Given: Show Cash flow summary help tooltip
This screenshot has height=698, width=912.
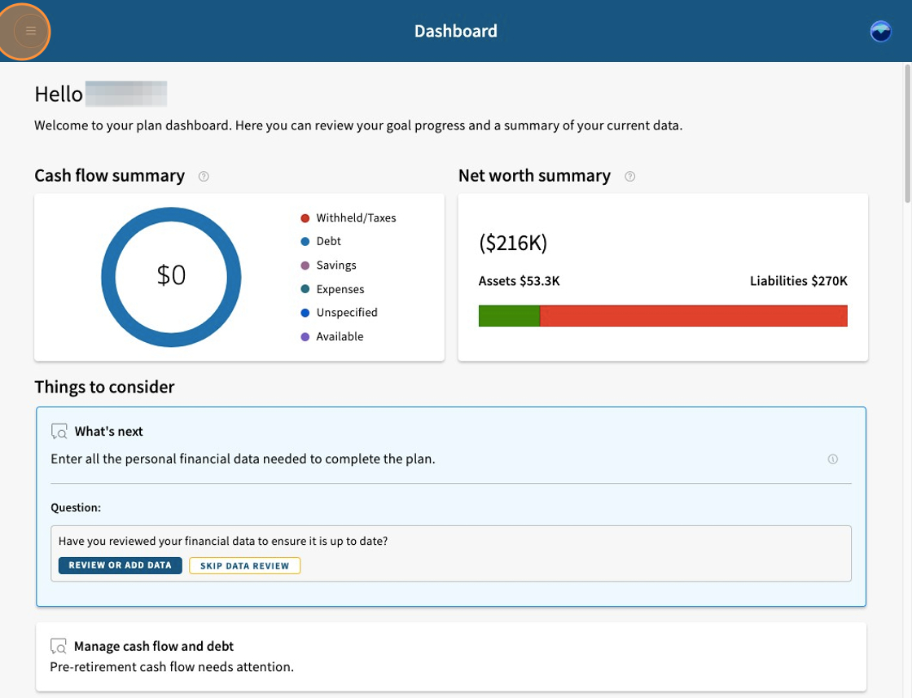Looking at the screenshot, I should coord(204,176).
